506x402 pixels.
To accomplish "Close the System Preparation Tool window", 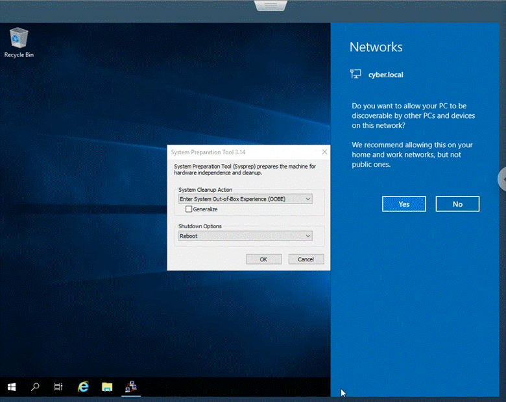I will click(x=324, y=152).
